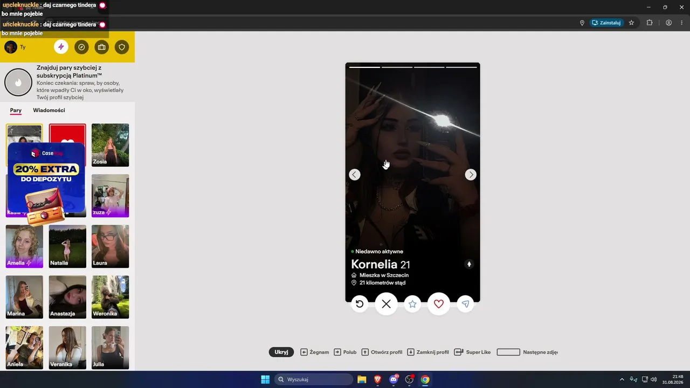
Task: Show the next photo with right arrow
Action: (471, 175)
